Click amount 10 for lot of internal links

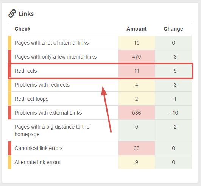pyautogui.click(x=137, y=43)
